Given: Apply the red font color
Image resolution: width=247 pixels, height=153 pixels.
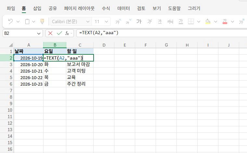Looking at the screenshot, I should pos(225,21).
